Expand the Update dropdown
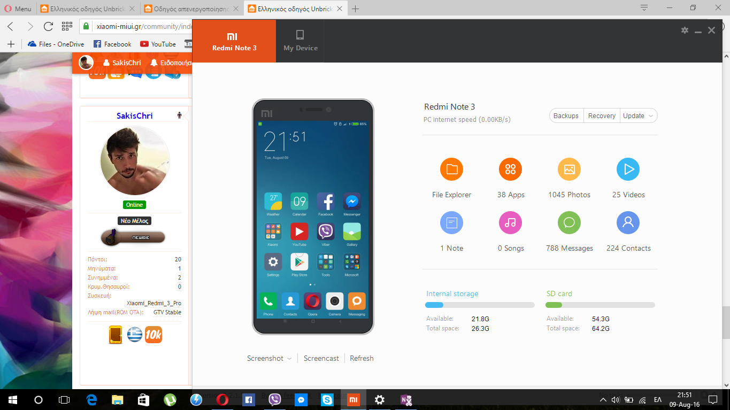 [x=638, y=115]
